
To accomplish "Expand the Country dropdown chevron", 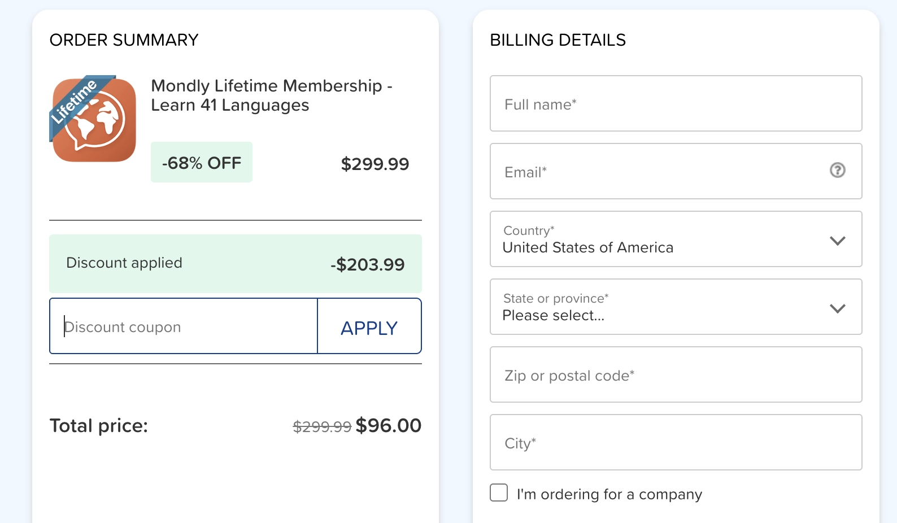I will 837,241.
